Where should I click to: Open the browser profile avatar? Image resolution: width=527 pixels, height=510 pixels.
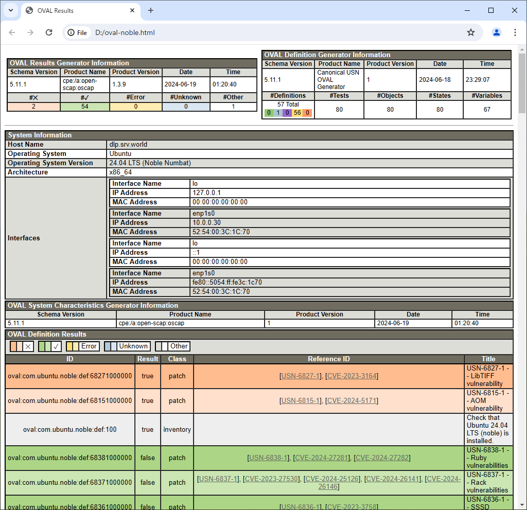pyautogui.click(x=496, y=32)
